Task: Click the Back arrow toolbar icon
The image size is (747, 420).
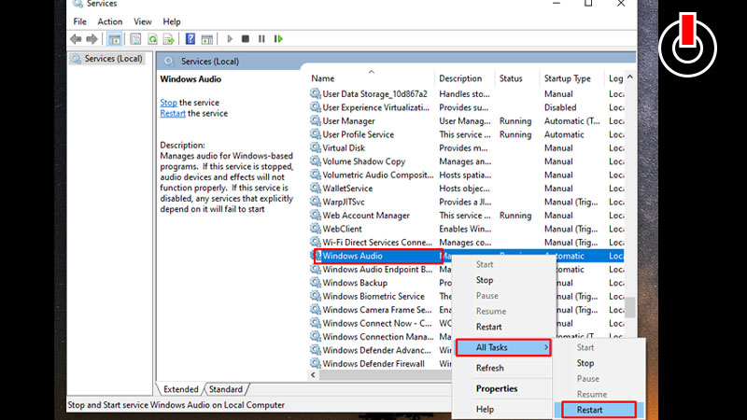Action: (x=76, y=39)
